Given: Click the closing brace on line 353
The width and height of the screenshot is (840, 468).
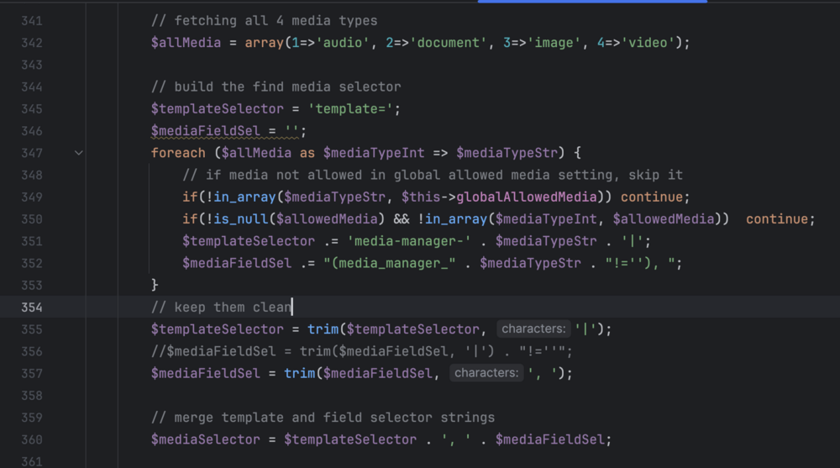Looking at the screenshot, I should coord(155,286).
